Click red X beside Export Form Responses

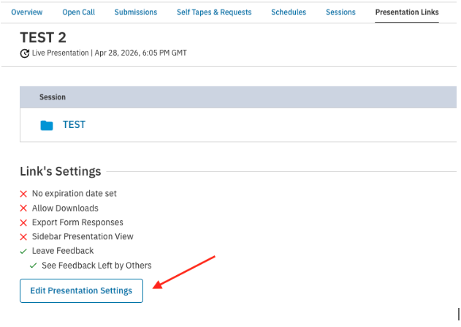point(23,223)
